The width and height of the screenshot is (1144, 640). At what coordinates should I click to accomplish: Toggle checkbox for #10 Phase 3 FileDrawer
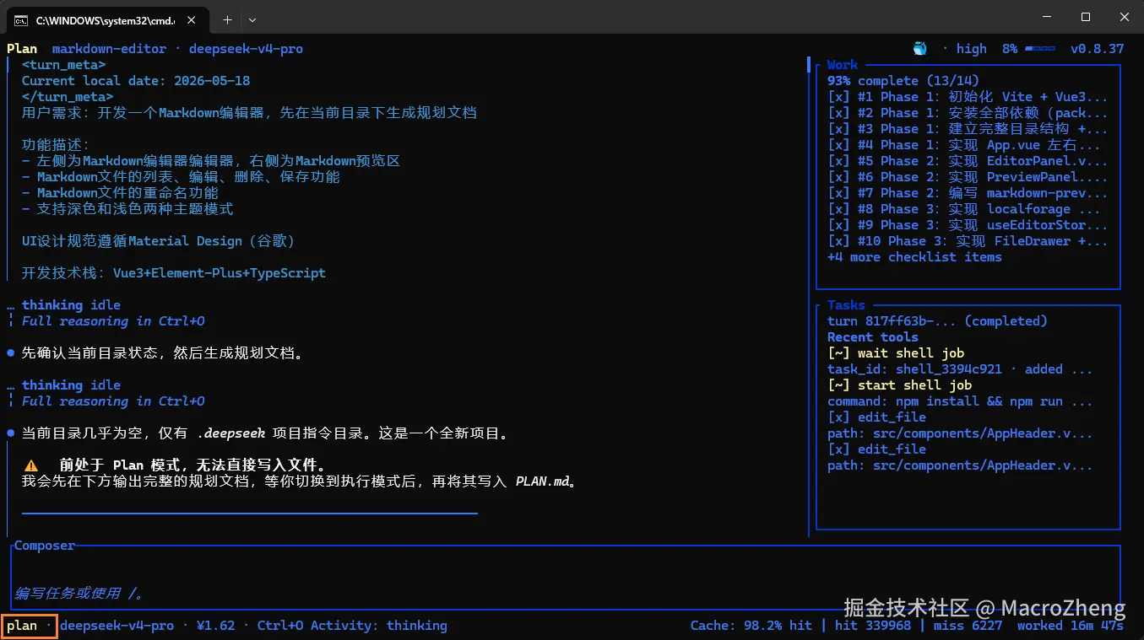point(838,241)
